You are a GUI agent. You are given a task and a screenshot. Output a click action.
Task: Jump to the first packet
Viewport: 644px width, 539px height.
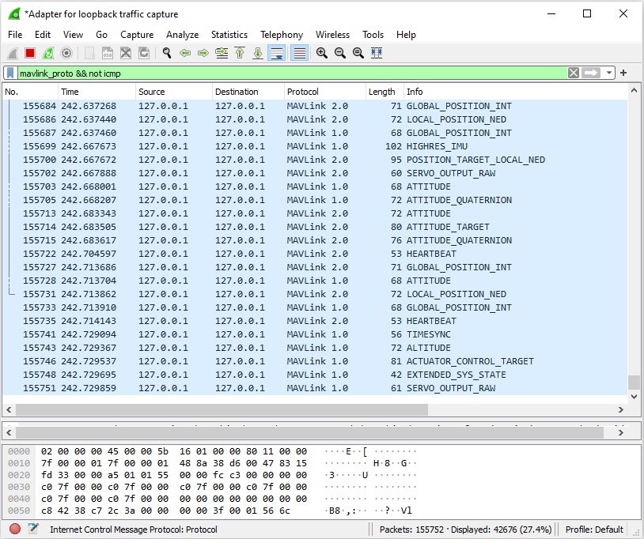click(240, 53)
